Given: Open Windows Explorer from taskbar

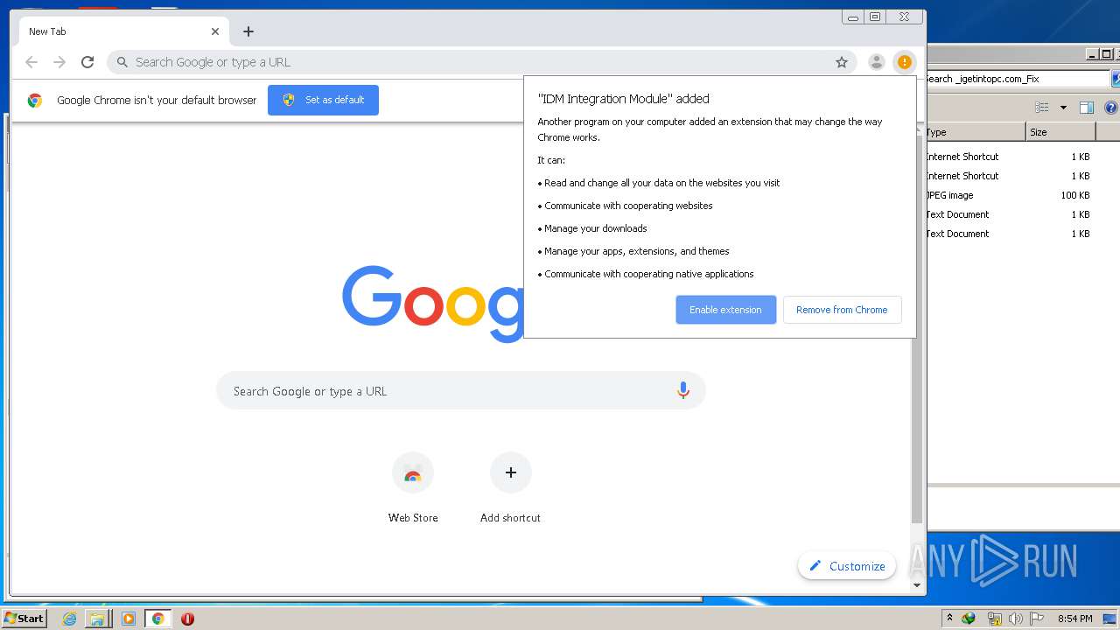Looking at the screenshot, I should (x=97, y=619).
